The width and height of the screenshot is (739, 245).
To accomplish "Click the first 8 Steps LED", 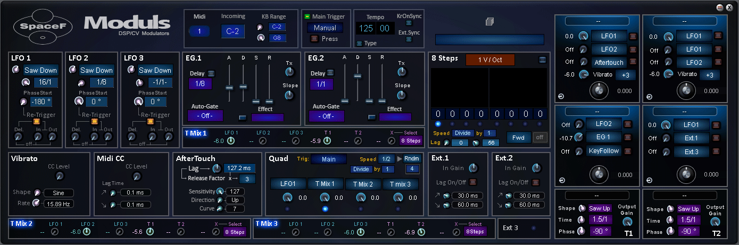I will 437,124.
